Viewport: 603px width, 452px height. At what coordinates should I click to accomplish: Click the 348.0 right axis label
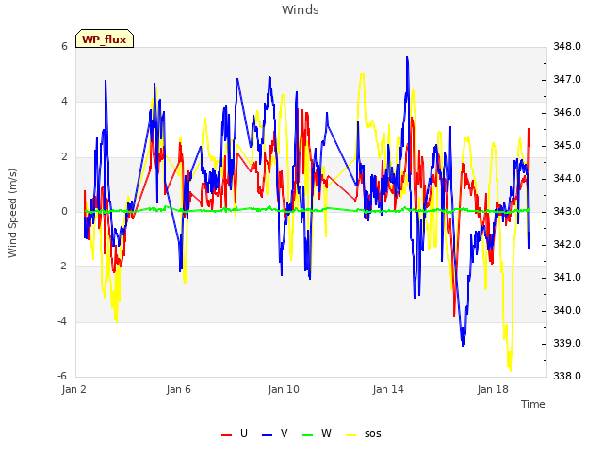click(x=567, y=46)
